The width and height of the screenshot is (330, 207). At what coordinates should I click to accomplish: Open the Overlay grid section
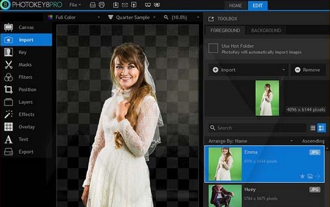[x=26, y=127]
